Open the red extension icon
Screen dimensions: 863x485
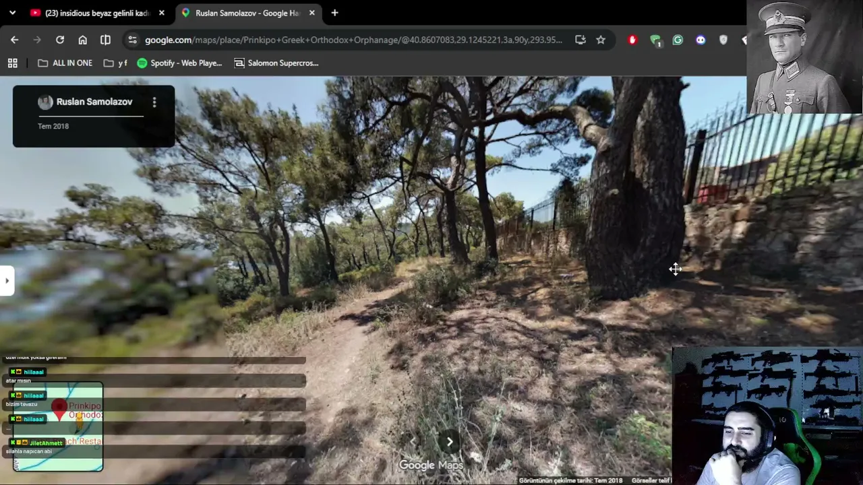tap(632, 40)
